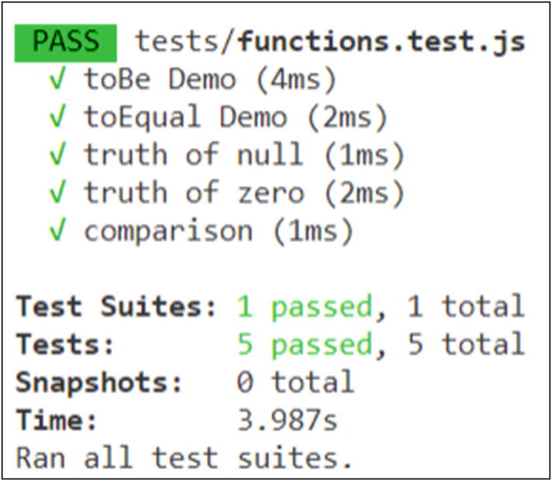The height and width of the screenshot is (481, 552).
Task: Click the checkmark before truth of zero
Action: 56,193
